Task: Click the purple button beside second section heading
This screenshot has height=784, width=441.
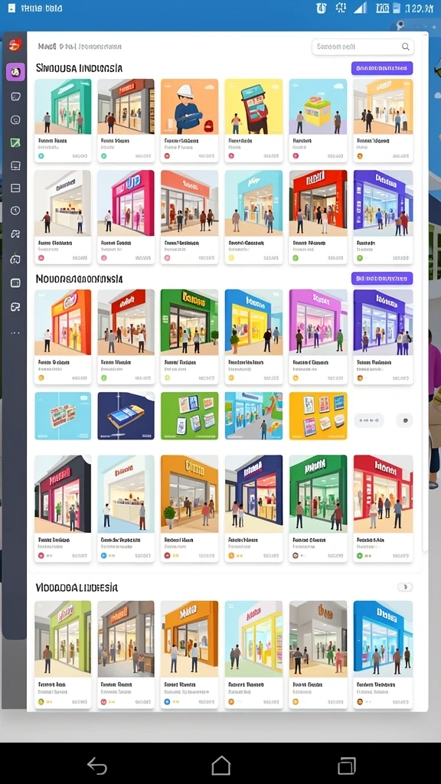Action: pyautogui.click(x=382, y=278)
